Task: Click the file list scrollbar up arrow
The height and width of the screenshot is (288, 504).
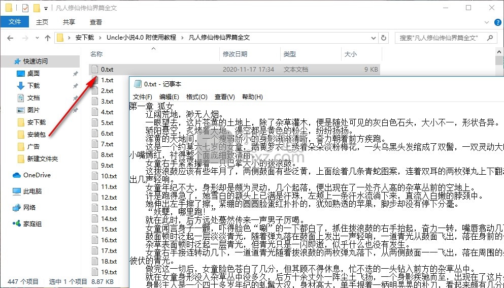Action: (499, 52)
